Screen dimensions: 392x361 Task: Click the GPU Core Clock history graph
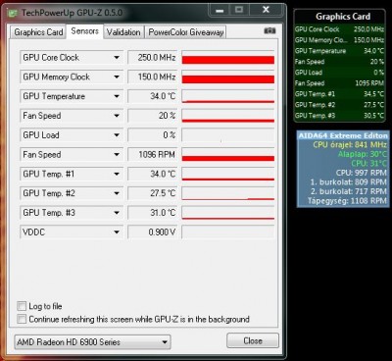click(x=228, y=58)
